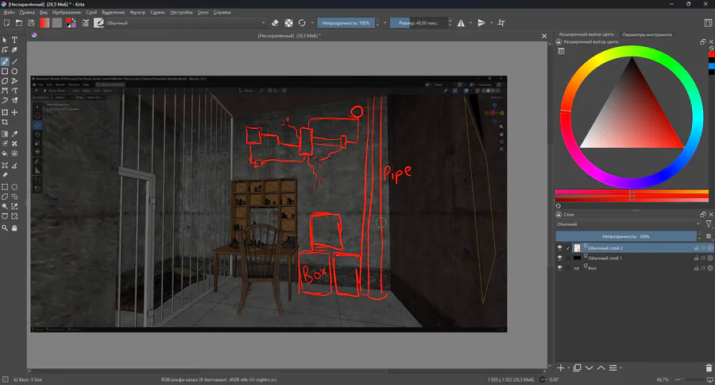Image resolution: width=715 pixels, height=385 pixels.
Task: Open the layer filter funnel dropdown
Action: click(709, 224)
